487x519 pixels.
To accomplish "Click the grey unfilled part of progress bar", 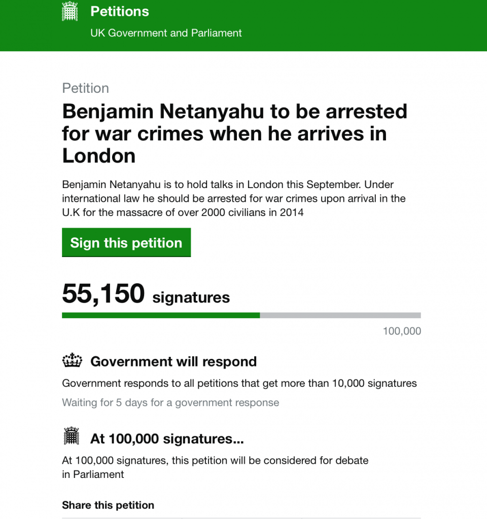I will (340, 315).
